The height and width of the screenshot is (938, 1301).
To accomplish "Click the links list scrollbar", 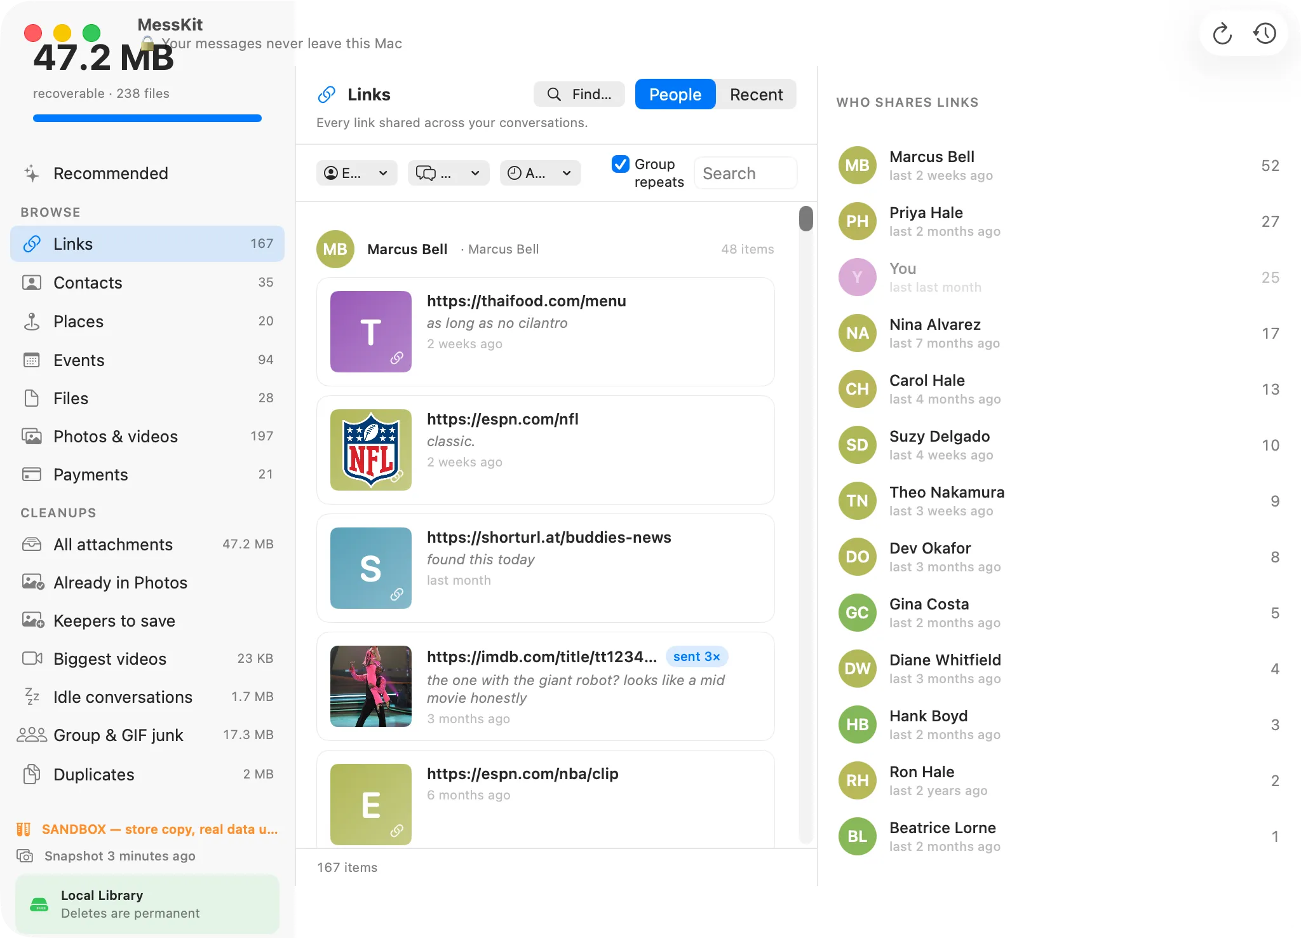I will pyautogui.click(x=806, y=219).
